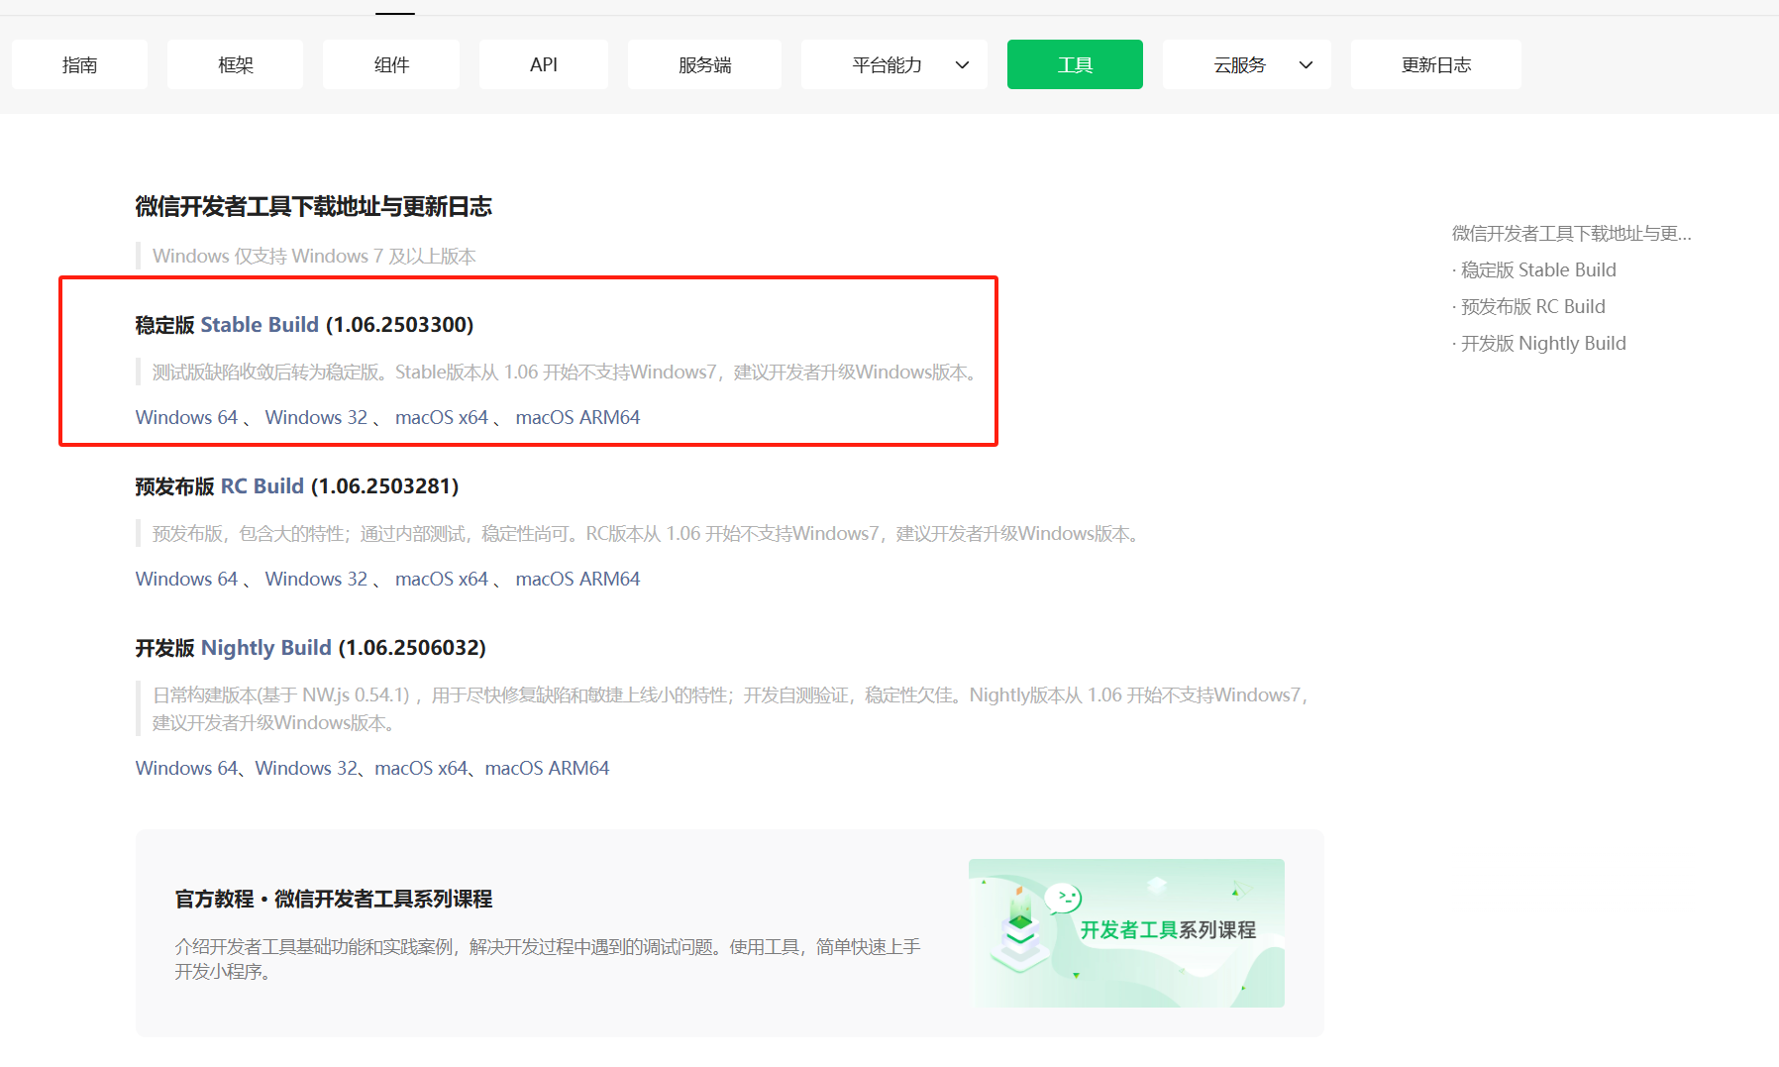1779x1067 pixels.
Task: Download RC Build for macOS x64
Action: click(442, 579)
